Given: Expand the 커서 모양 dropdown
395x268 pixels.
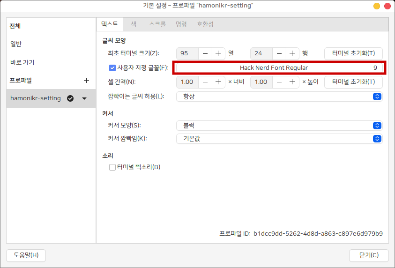Looking at the screenshot, I should [279, 126].
